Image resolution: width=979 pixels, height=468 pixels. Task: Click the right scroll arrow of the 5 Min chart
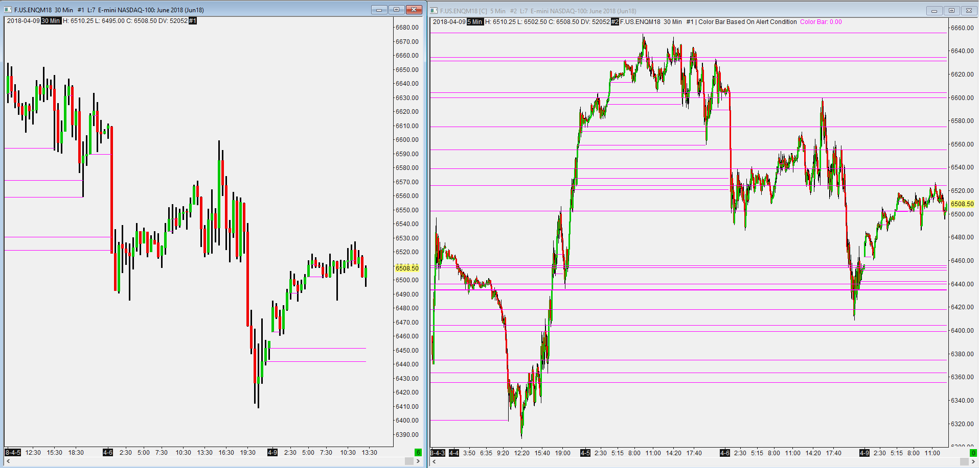point(973,461)
